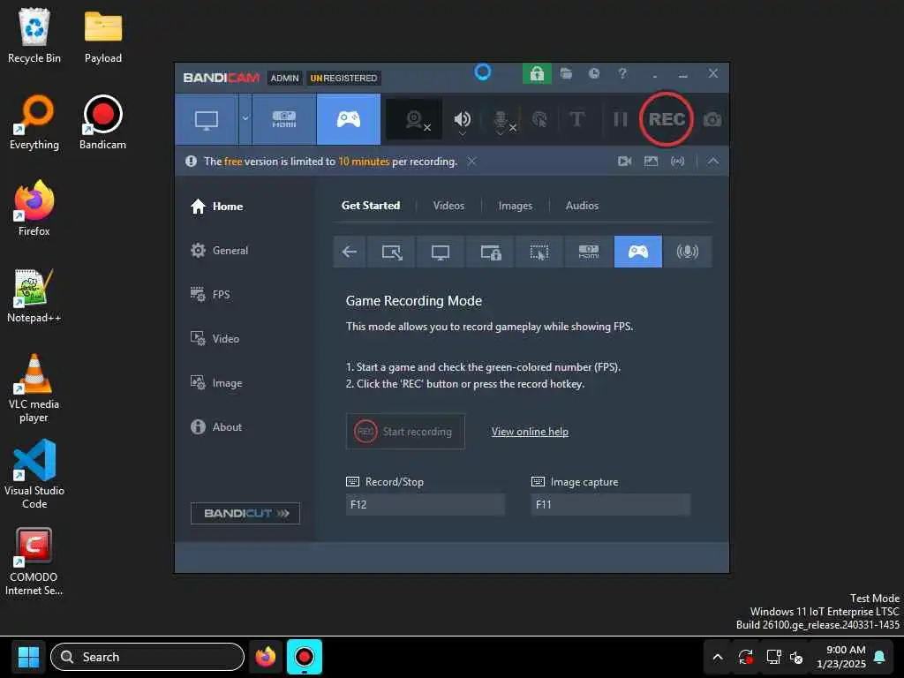The height and width of the screenshot is (678, 904).
Task: Select specific window lock mode icon
Action: 490,252
